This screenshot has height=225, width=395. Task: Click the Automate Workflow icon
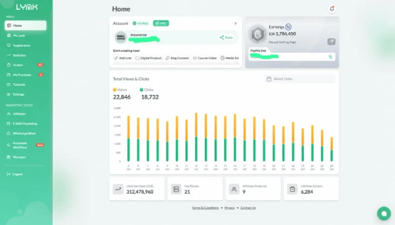point(9,145)
